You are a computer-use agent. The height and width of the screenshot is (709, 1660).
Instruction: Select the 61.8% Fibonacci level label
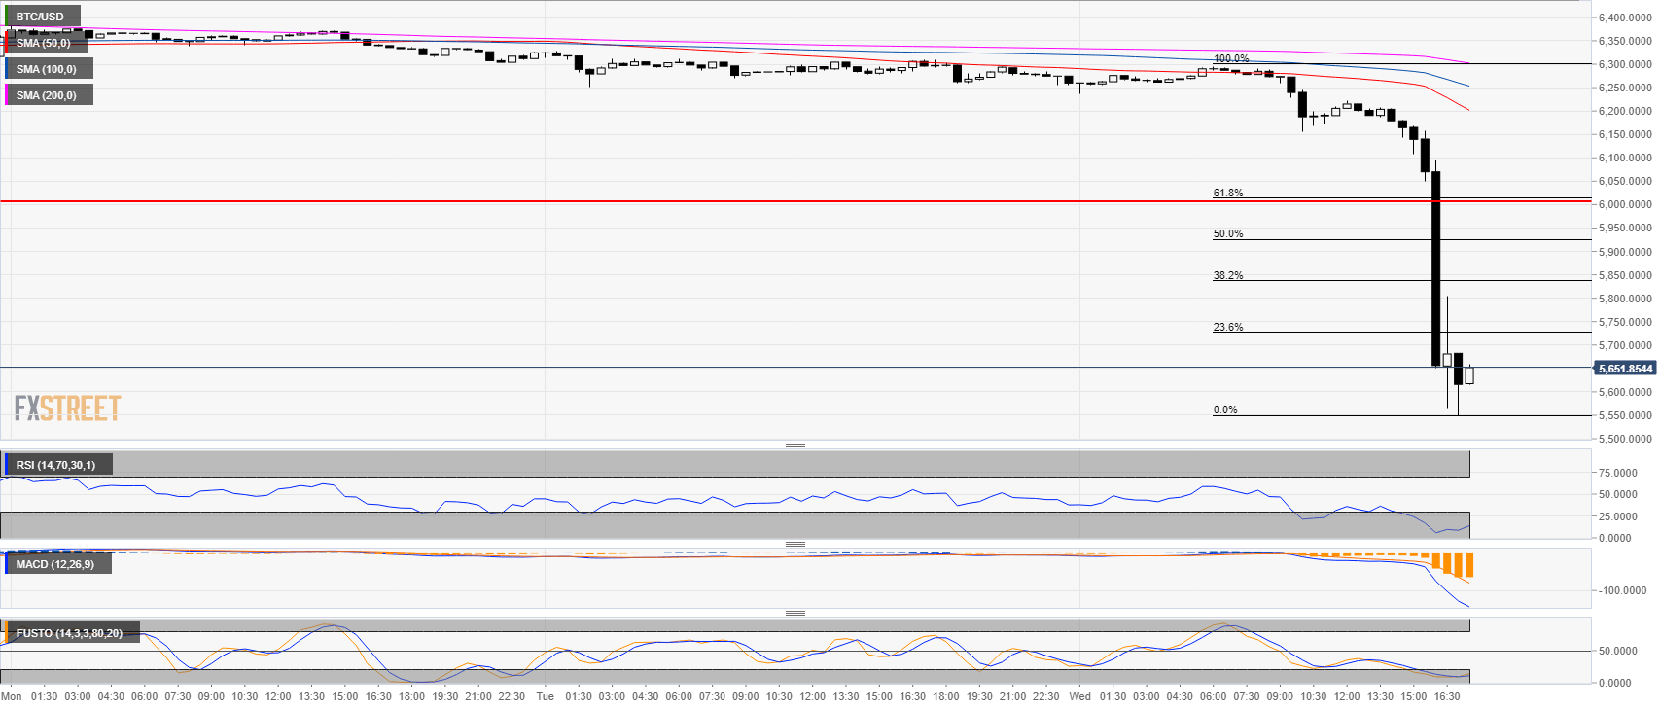coord(1227,193)
